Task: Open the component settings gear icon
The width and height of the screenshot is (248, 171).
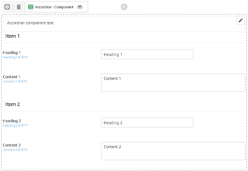Action: pyautogui.click(x=7, y=7)
